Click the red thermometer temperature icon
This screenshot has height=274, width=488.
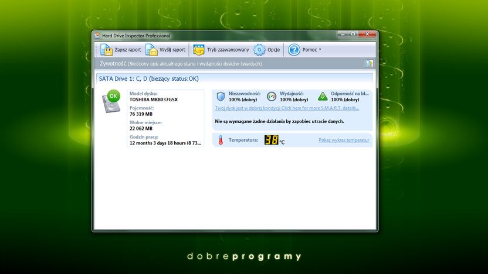click(221, 140)
